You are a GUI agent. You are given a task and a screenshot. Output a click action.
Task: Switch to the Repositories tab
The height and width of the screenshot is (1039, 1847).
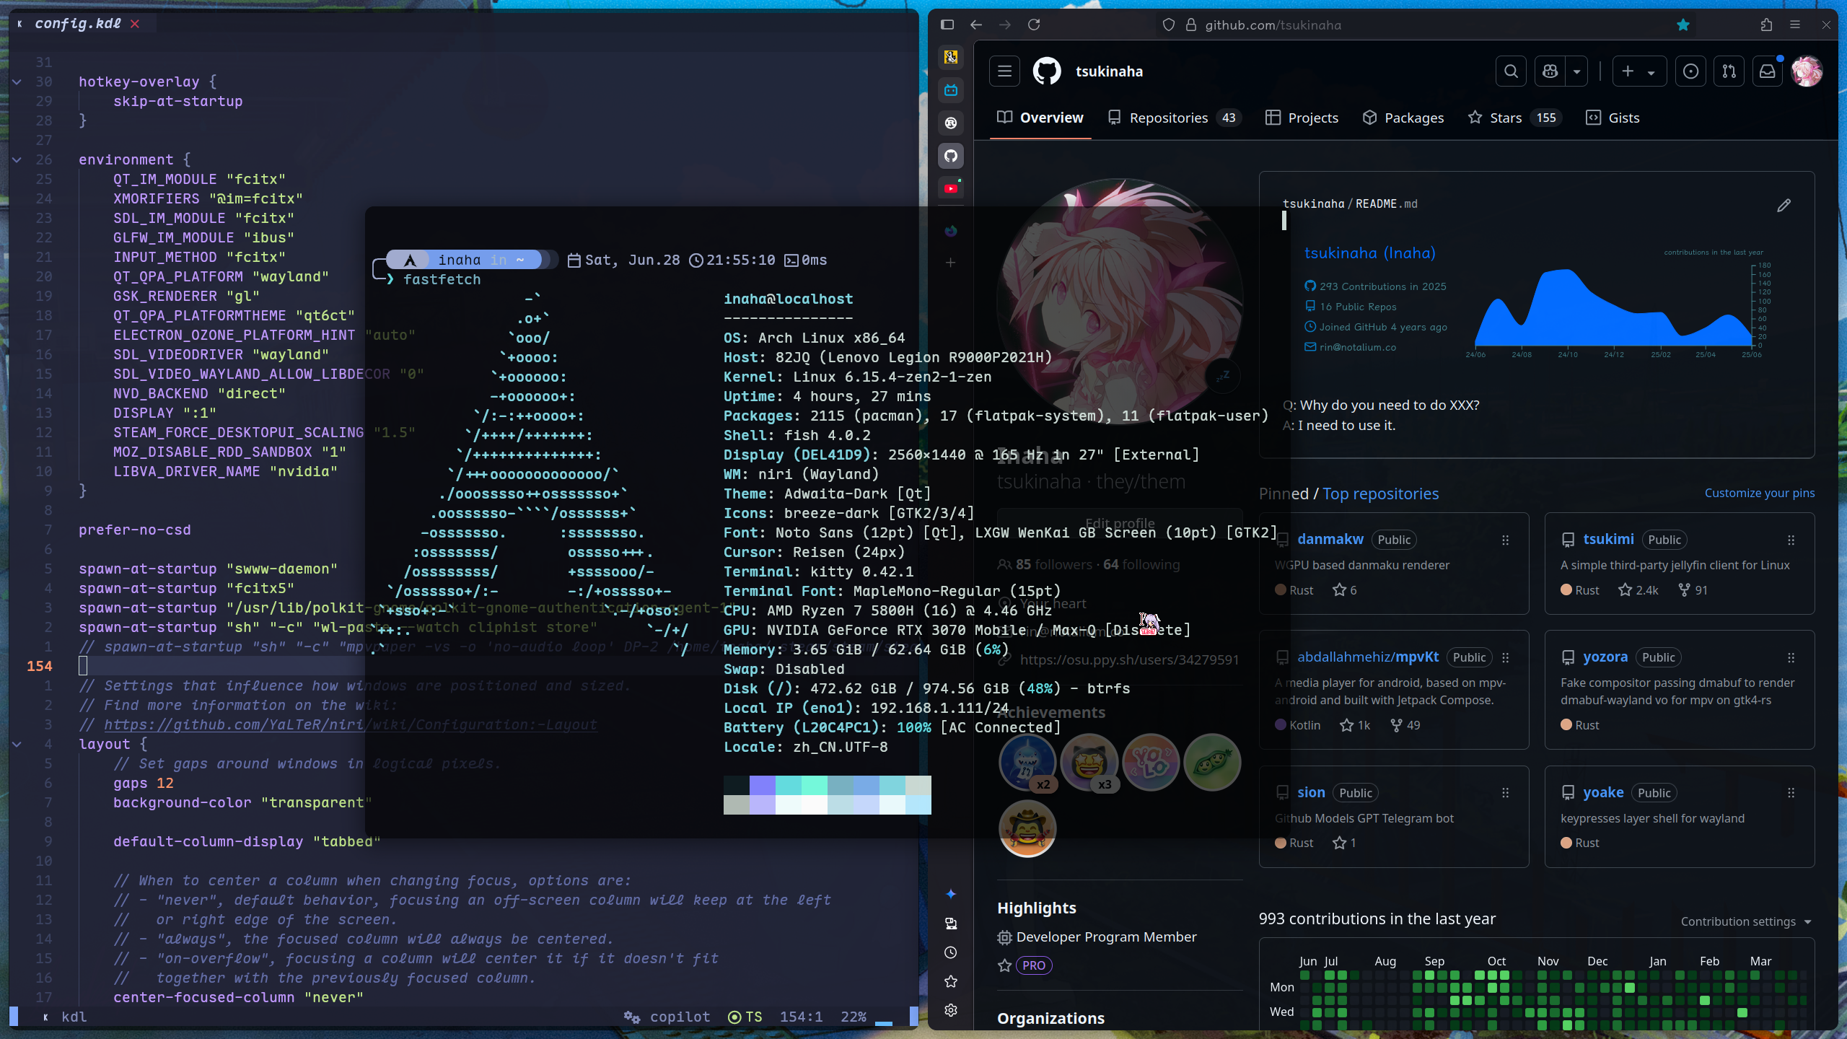coord(1175,118)
